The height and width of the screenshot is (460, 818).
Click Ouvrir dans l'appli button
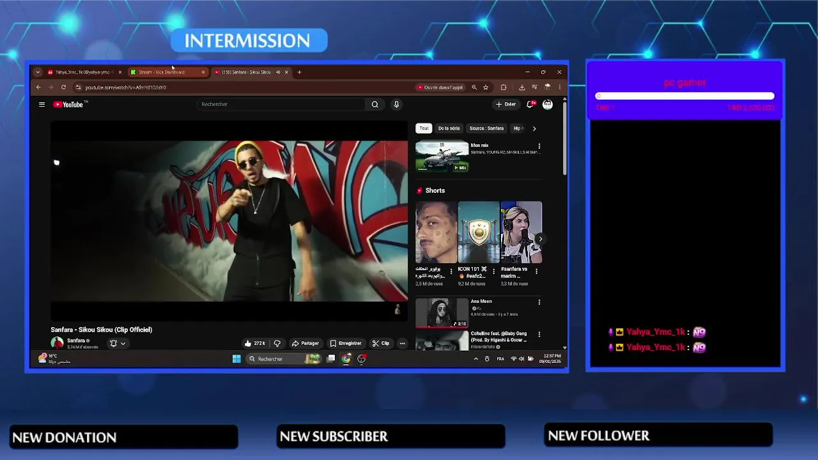(440, 88)
